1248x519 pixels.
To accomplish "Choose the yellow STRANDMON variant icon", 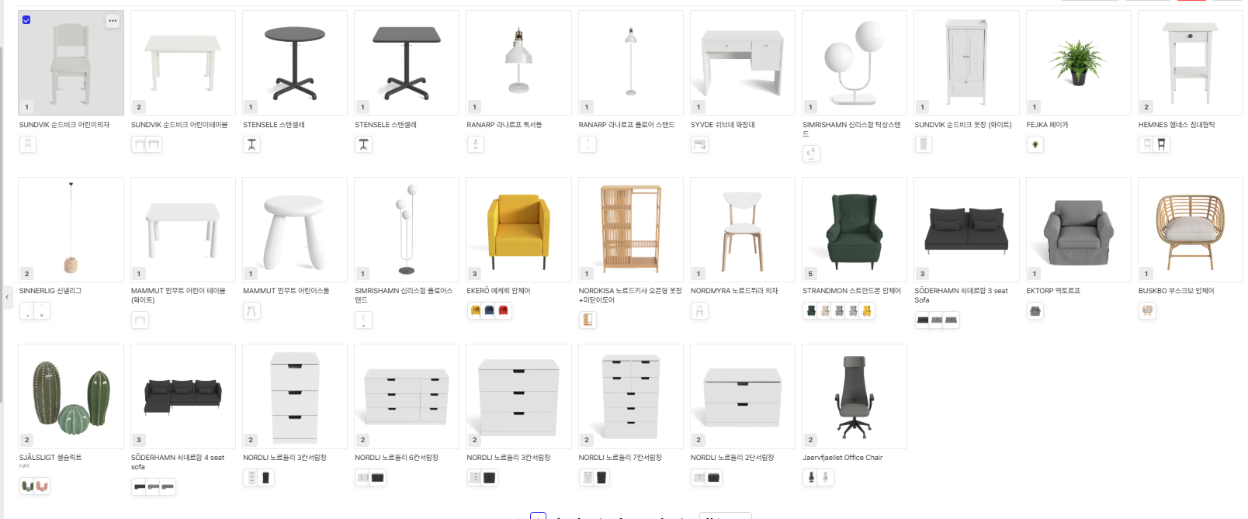I will pyautogui.click(x=867, y=311).
